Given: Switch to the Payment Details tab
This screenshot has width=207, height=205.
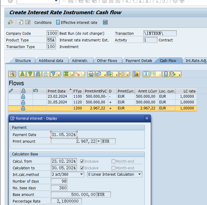Looking at the screenshot, I should (x=139, y=60).
